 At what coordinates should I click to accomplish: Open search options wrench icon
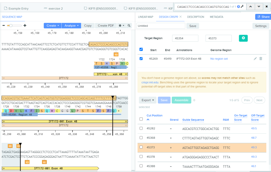click(x=242, y=6)
